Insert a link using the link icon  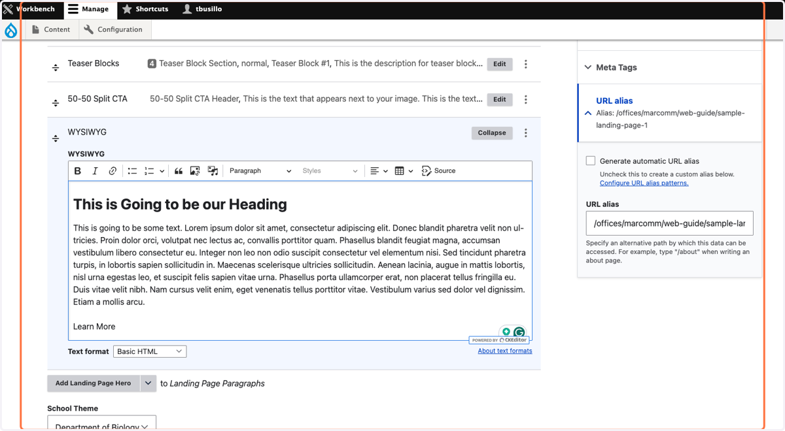113,171
